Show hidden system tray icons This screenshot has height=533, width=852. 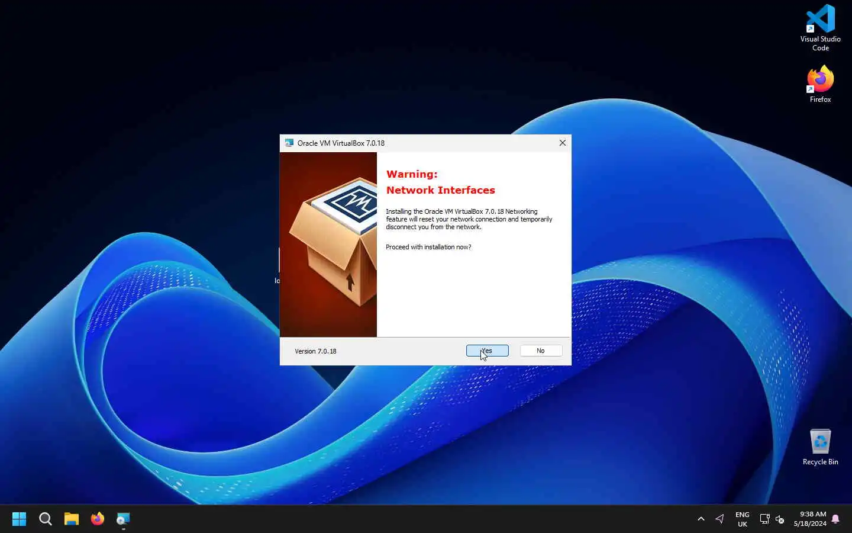pyautogui.click(x=701, y=519)
